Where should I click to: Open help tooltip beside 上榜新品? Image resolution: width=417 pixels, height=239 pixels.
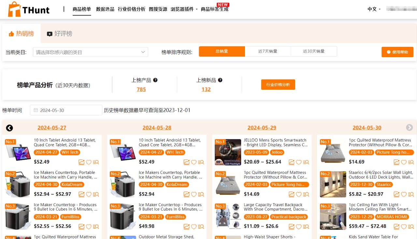point(220,80)
